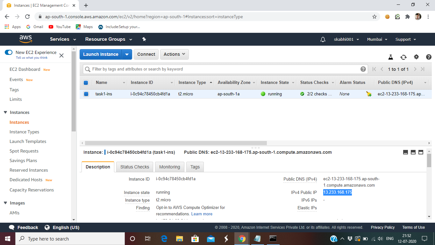Open Mail app from taskbar
This screenshot has height=245, width=435.
[x=210, y=239]
